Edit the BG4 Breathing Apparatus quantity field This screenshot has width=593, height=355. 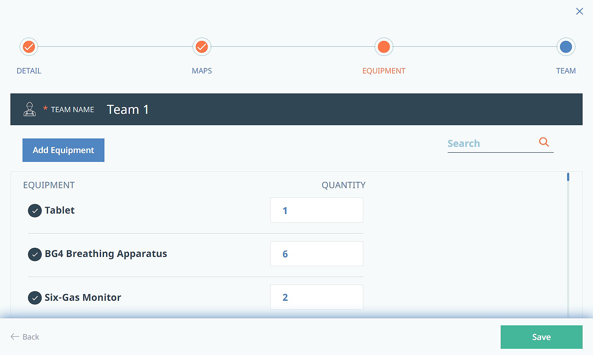click(317, 254)
